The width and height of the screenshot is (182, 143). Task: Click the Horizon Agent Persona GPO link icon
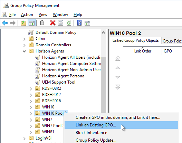coord(37,76)
